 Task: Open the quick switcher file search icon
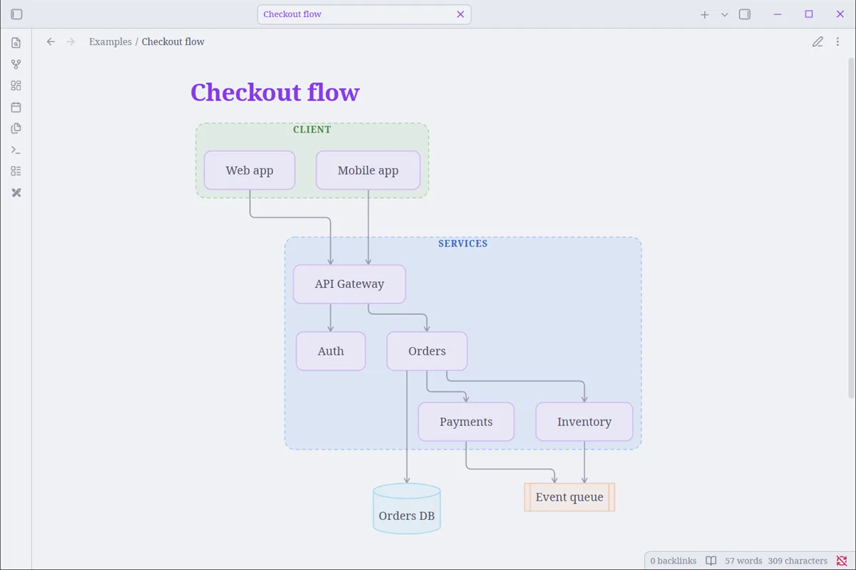[x=16, y=43]
